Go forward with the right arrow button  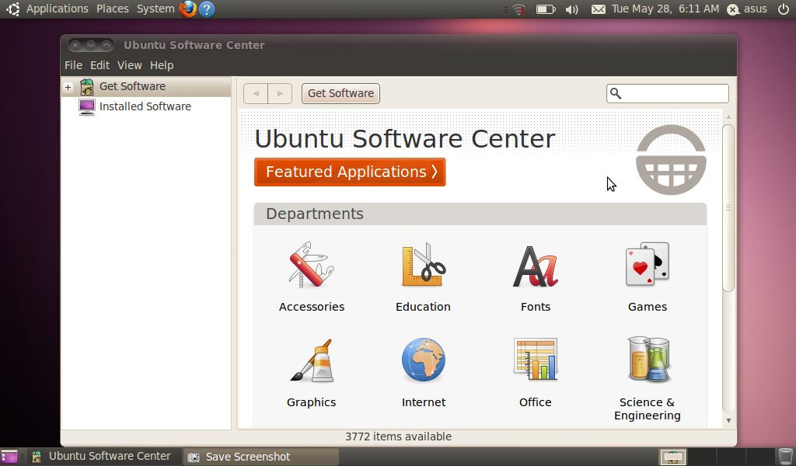(280, 93)
